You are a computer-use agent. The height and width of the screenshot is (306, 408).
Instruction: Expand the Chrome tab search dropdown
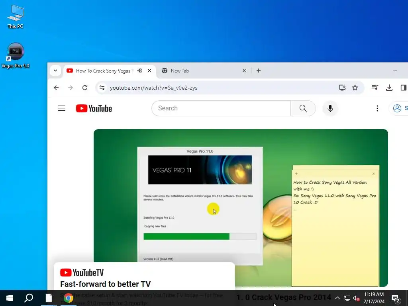coord(55,71)
